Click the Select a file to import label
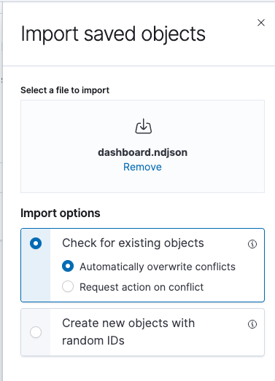 65,90
